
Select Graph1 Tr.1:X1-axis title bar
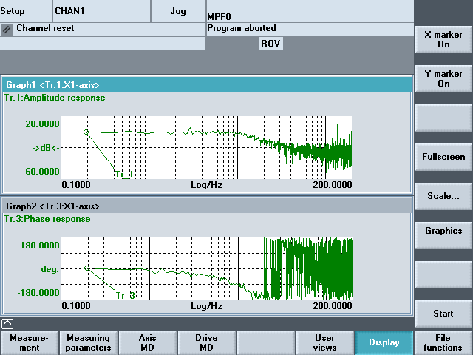(207, 85)
